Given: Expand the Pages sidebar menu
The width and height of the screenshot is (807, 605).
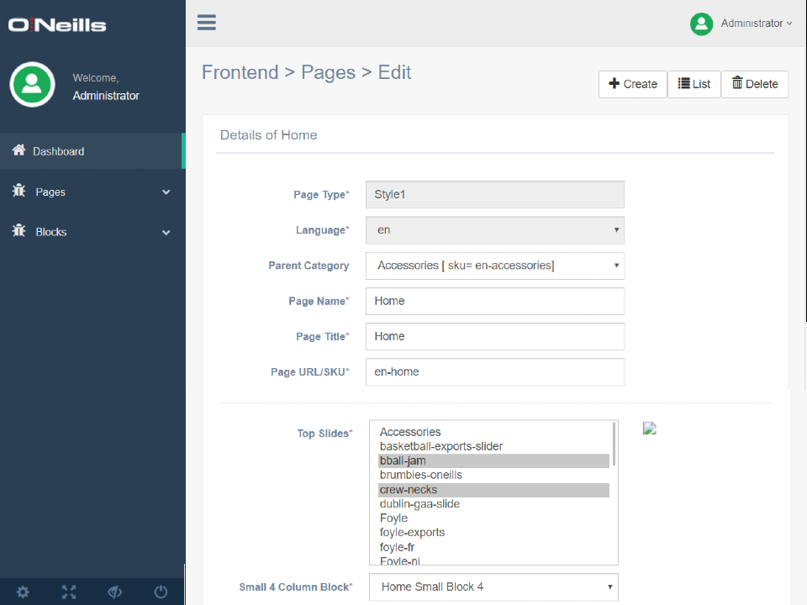Looking at the screenshot, I should [91, 192].
